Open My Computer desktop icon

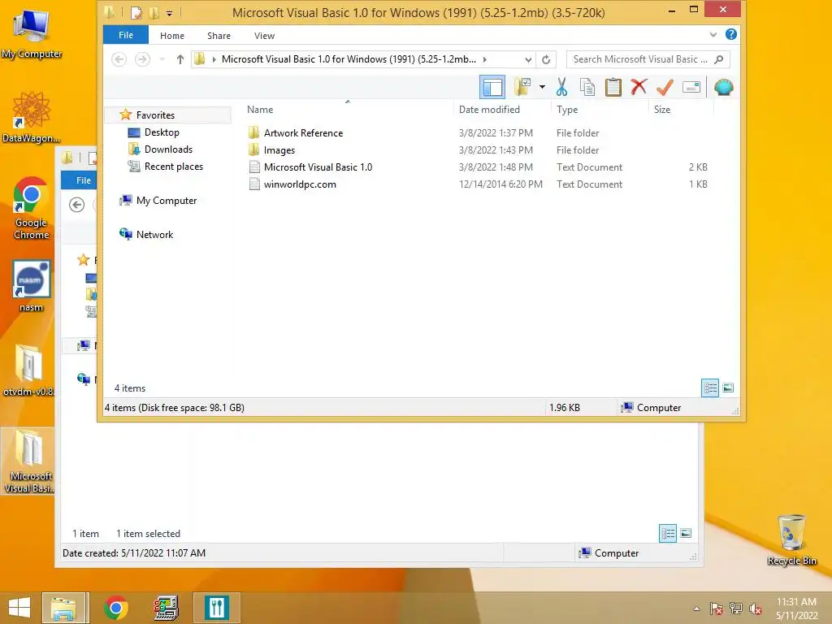(32, 32)
